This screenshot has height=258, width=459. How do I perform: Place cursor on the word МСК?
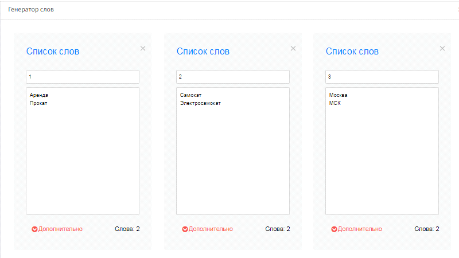(x=335, y=103)
